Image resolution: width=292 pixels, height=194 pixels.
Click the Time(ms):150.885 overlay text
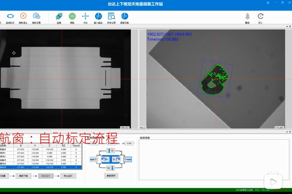pyautogui.click(x=163, y=39)
